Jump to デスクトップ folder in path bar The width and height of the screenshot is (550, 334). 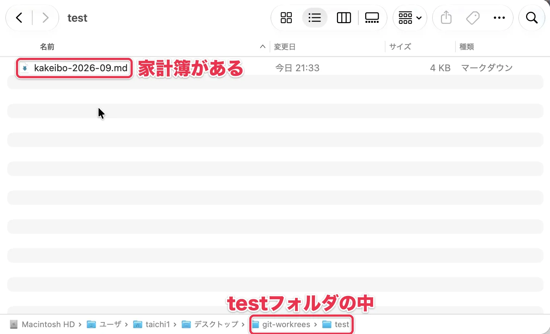pos(210,324)
